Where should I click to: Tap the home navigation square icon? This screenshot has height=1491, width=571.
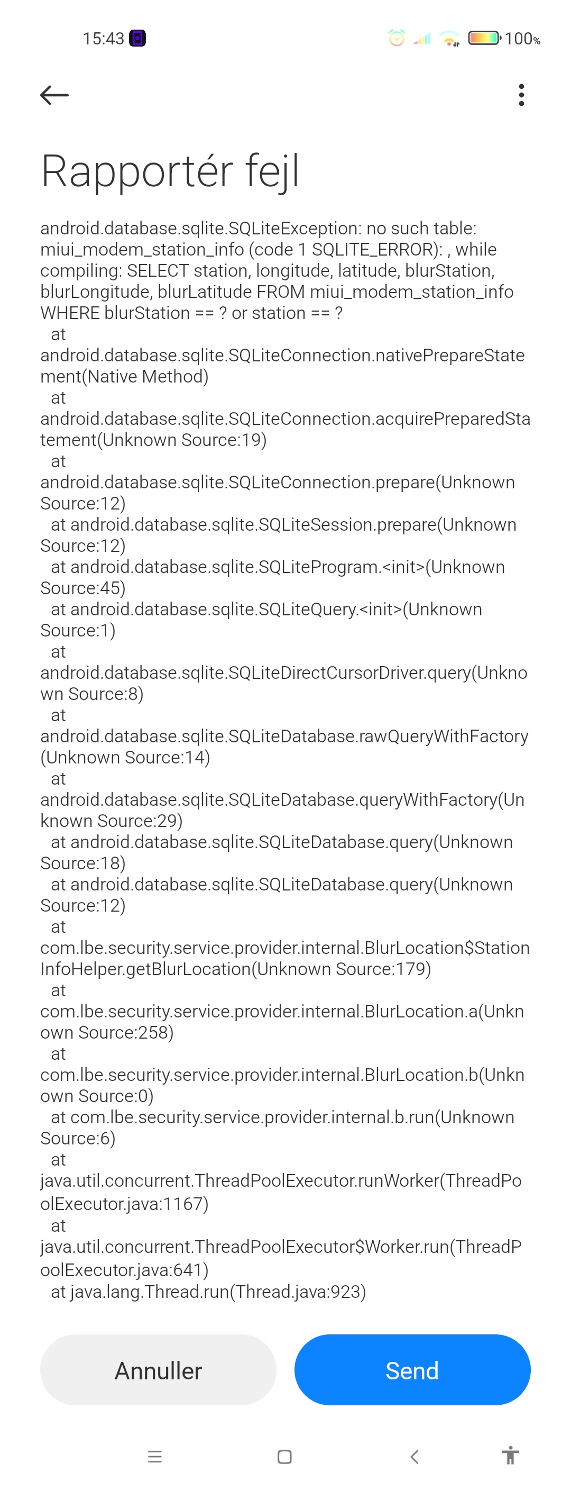coord(284,1456)
